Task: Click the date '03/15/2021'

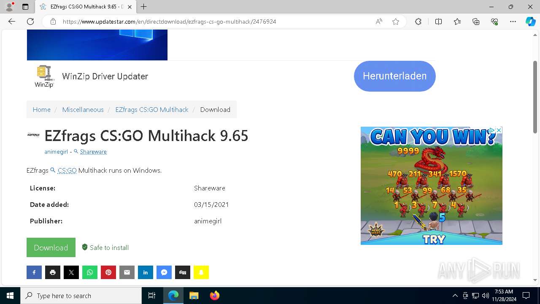Action: (211, 205)
